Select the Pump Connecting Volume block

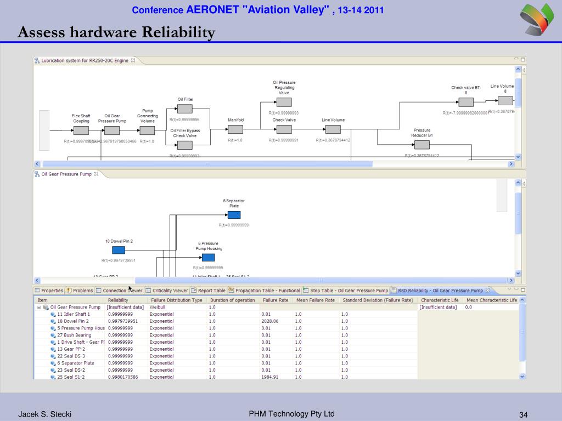pos(147,130)
